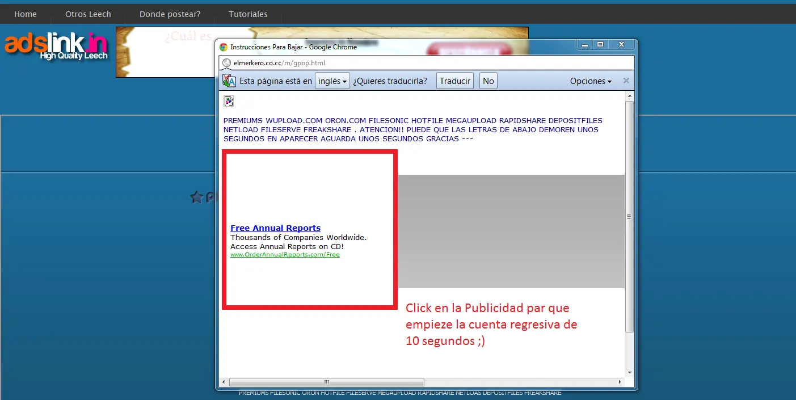Click the 'Click en la Publicidad' red instruction text
Image resolution: width=796 pixels, height=400 pixels.
tap(491, 325)
